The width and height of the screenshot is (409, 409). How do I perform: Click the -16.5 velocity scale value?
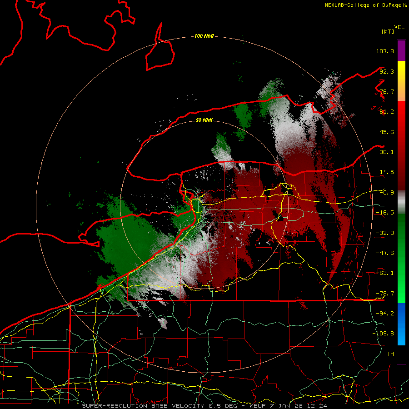tap(385, 213)
